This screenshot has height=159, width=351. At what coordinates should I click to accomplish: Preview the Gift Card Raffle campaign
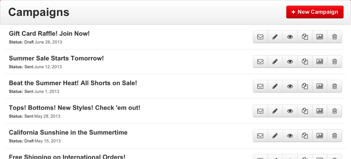(x=290, y=37)
